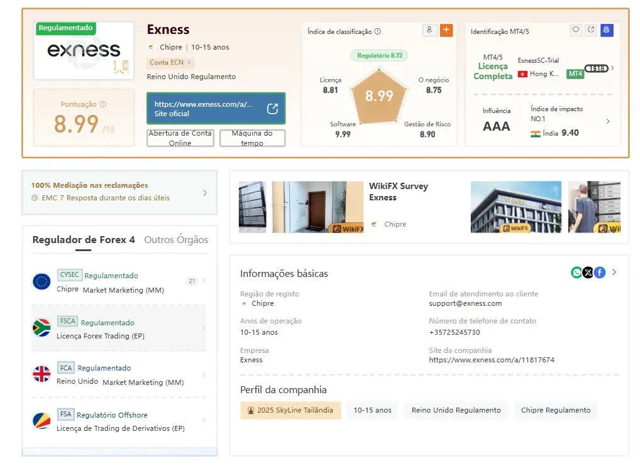Click the Seychelles flag icon for FSA
Image resolution: width=640 pixels, height=466 pixels.
click(x=41, y=421)
